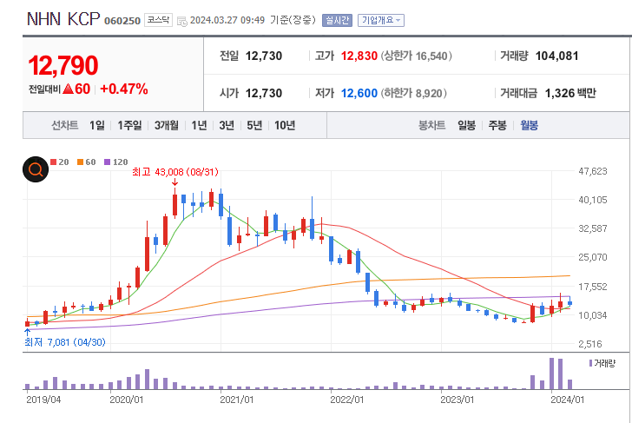
Task: Click the +0.47% change value
Action: coord(124,89)
